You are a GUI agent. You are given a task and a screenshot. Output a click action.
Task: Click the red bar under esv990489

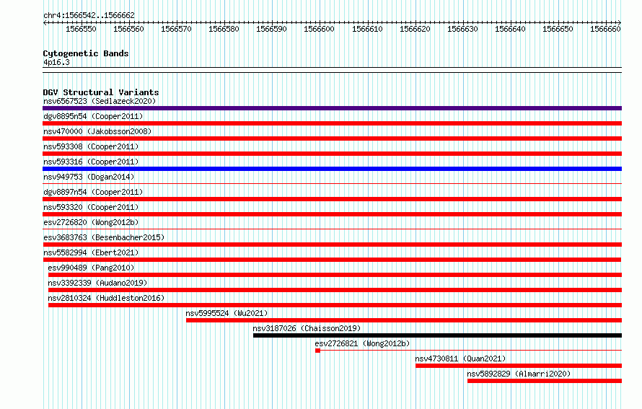click(x=335, y=275)
